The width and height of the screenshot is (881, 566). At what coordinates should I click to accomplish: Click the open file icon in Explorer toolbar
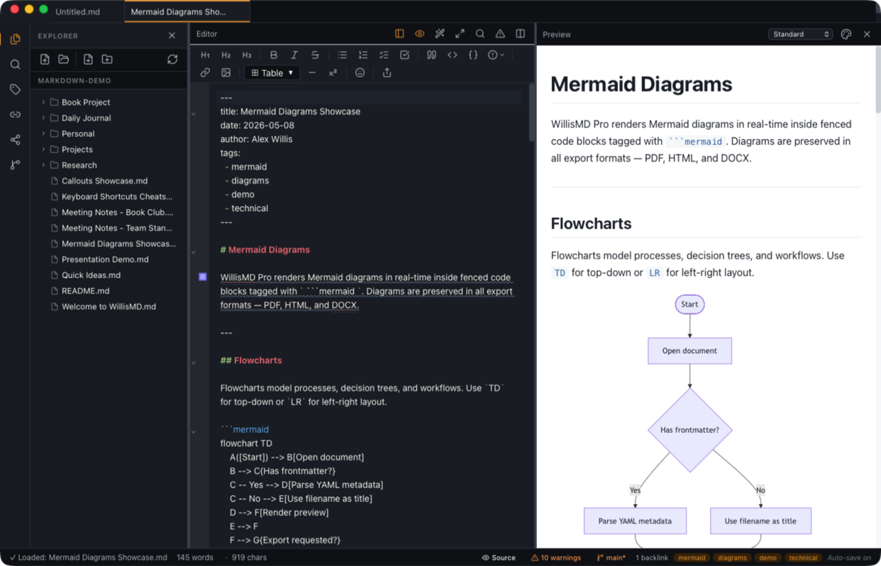click(x=45, y=59)
